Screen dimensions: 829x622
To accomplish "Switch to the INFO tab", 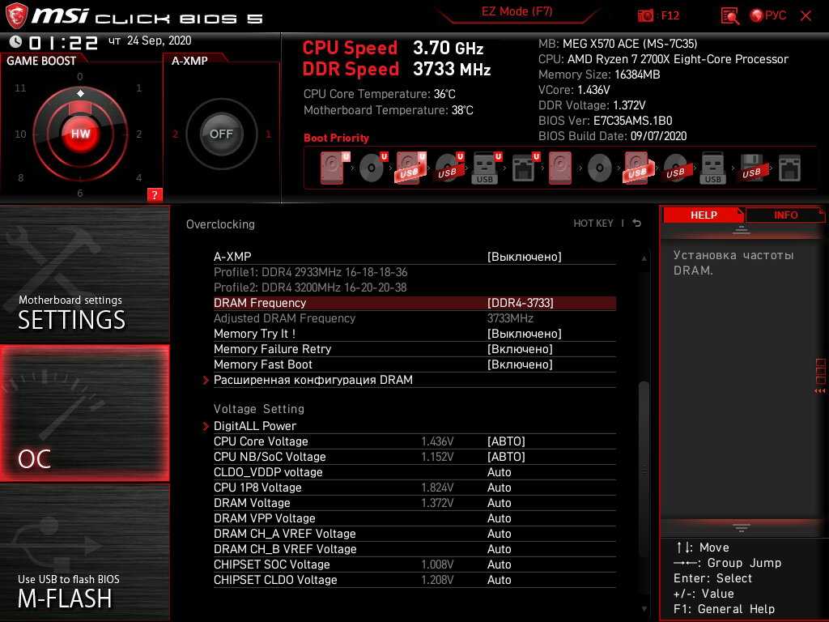I will pyautogui.click(x=785, y=215).
